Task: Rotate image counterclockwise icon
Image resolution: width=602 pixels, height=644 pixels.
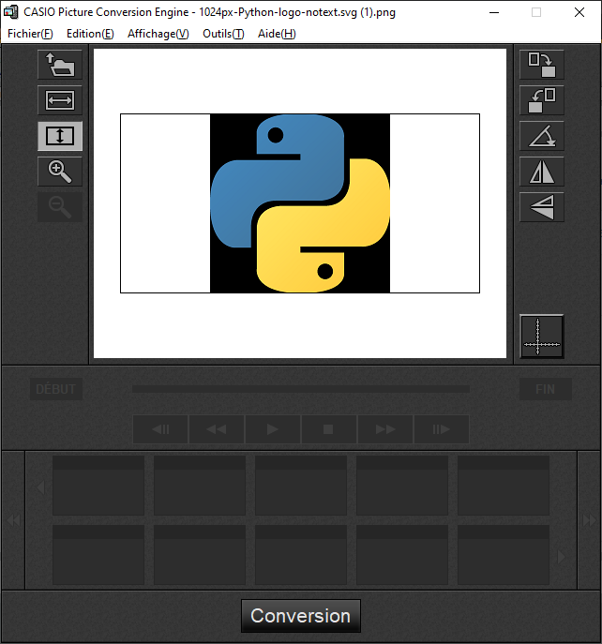Action: click(x=542, y=100)
